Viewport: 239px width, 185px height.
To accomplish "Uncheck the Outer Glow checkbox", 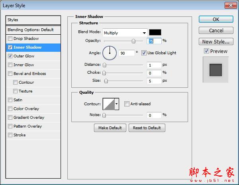I will pyautogui.click(x=10, y=56).
